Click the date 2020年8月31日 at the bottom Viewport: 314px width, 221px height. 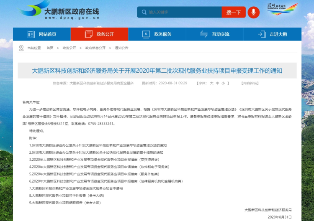click(280, 217)
